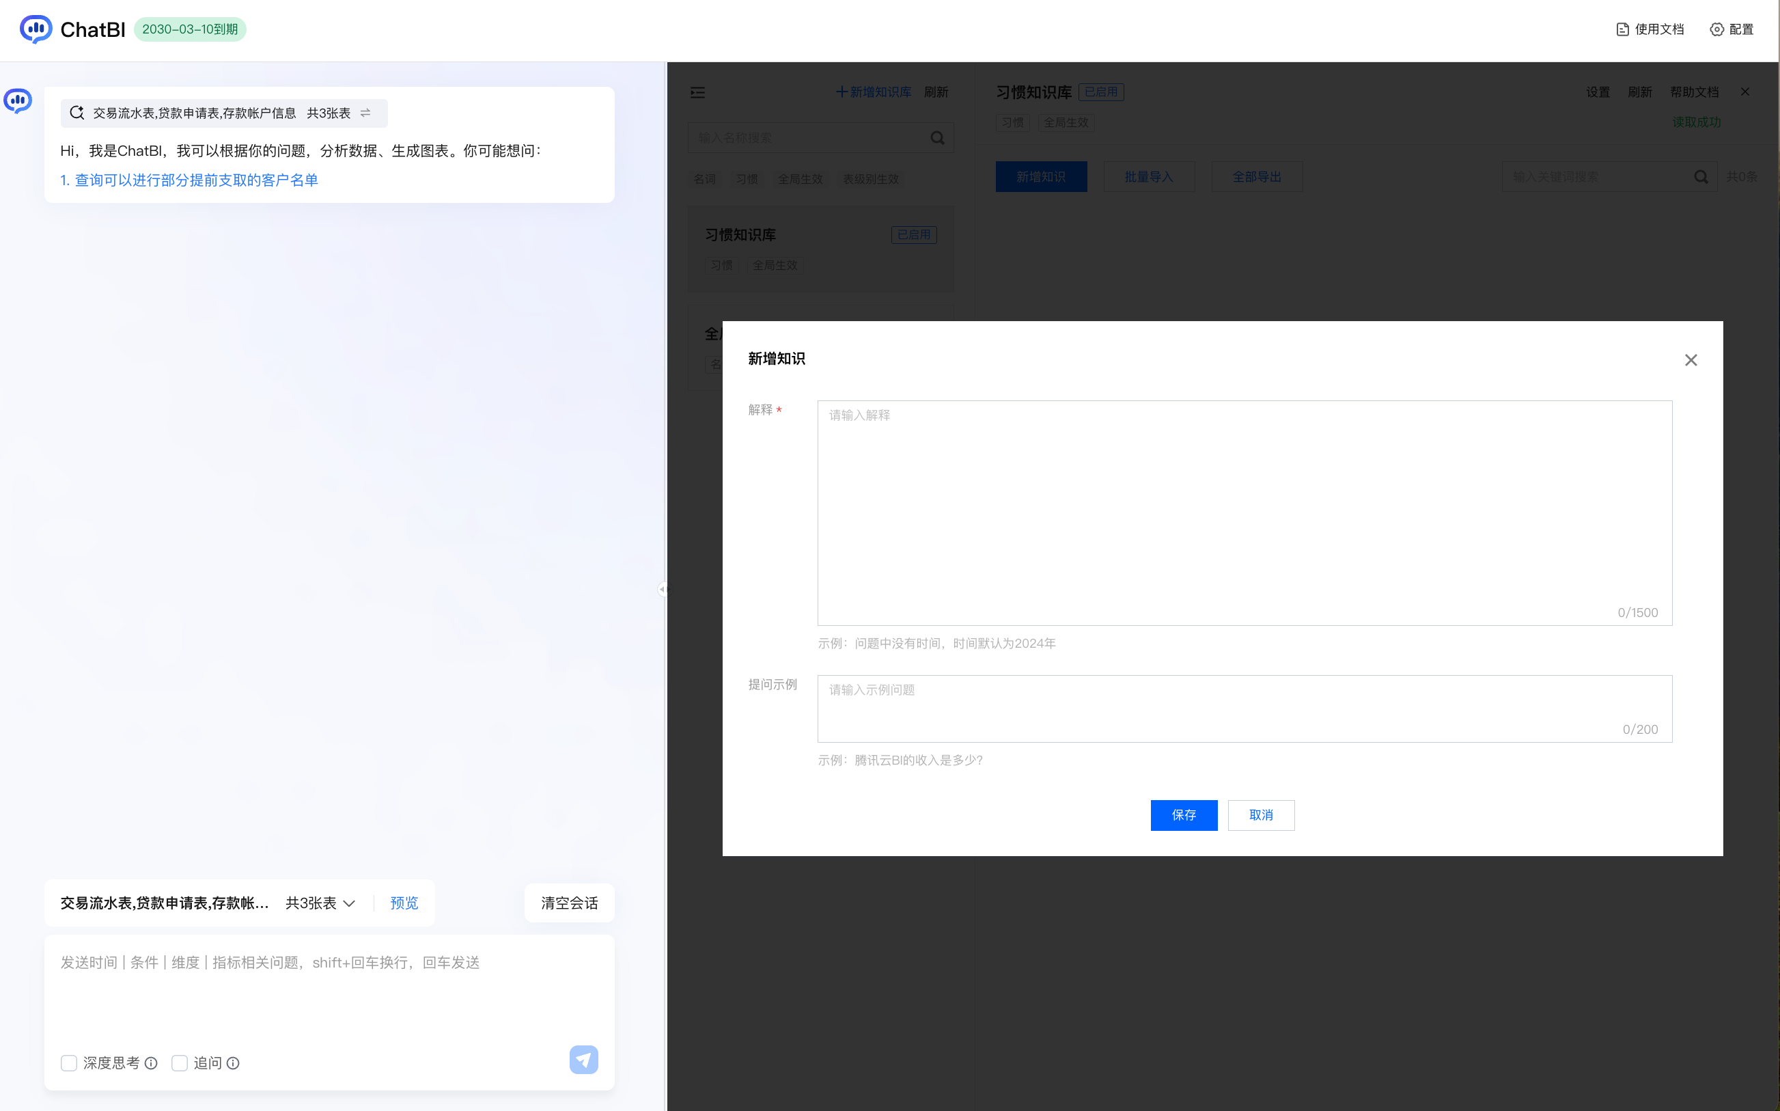Click 保存 to save the knowledge

[x=1183, y=815]
